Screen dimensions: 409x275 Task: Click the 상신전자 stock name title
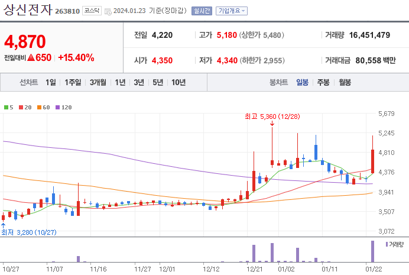pos(28,10)
